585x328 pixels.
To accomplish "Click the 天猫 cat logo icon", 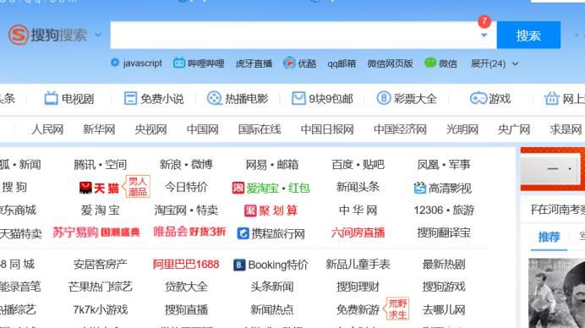I will click(x=86, y=188).
